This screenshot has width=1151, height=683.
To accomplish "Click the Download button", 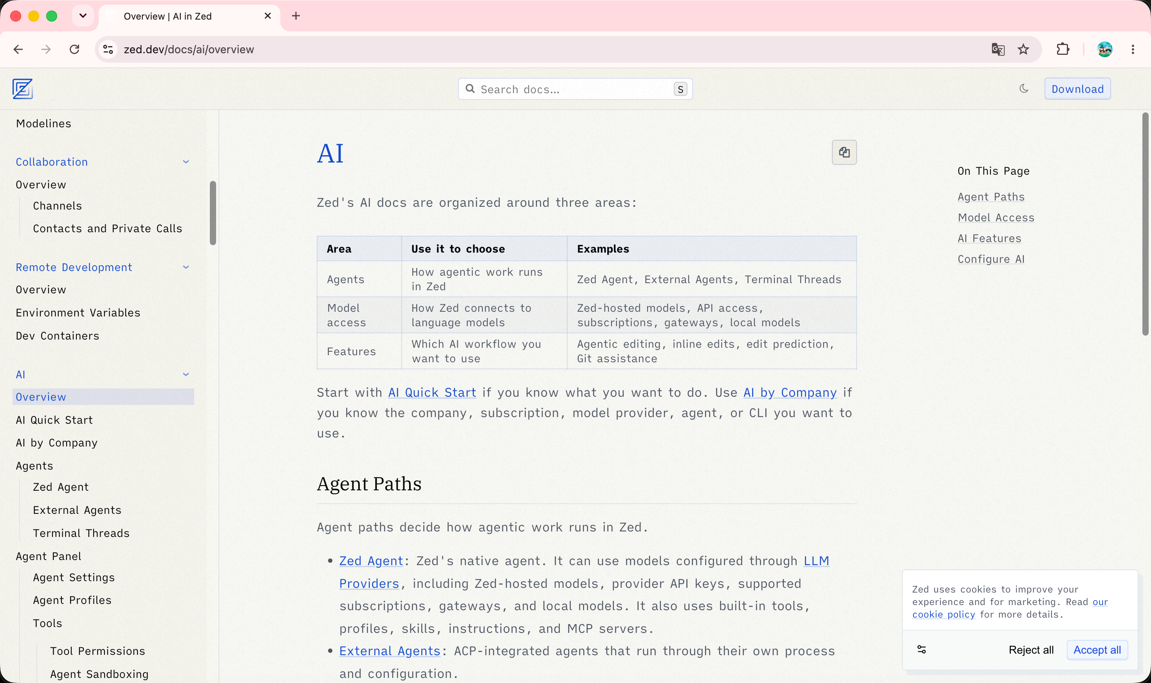I will pyautogui.click(x=1077, y=89).
